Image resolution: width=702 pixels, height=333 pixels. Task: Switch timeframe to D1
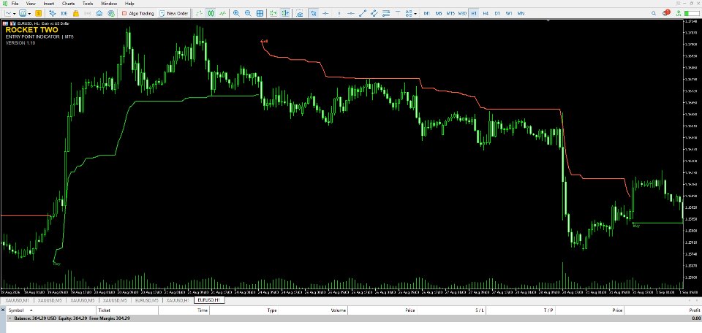(497, 13)
